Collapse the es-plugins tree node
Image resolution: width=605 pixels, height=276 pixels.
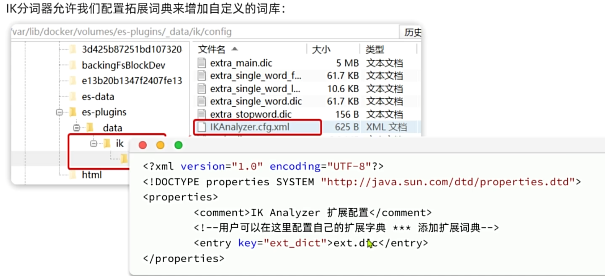[59, 112]
